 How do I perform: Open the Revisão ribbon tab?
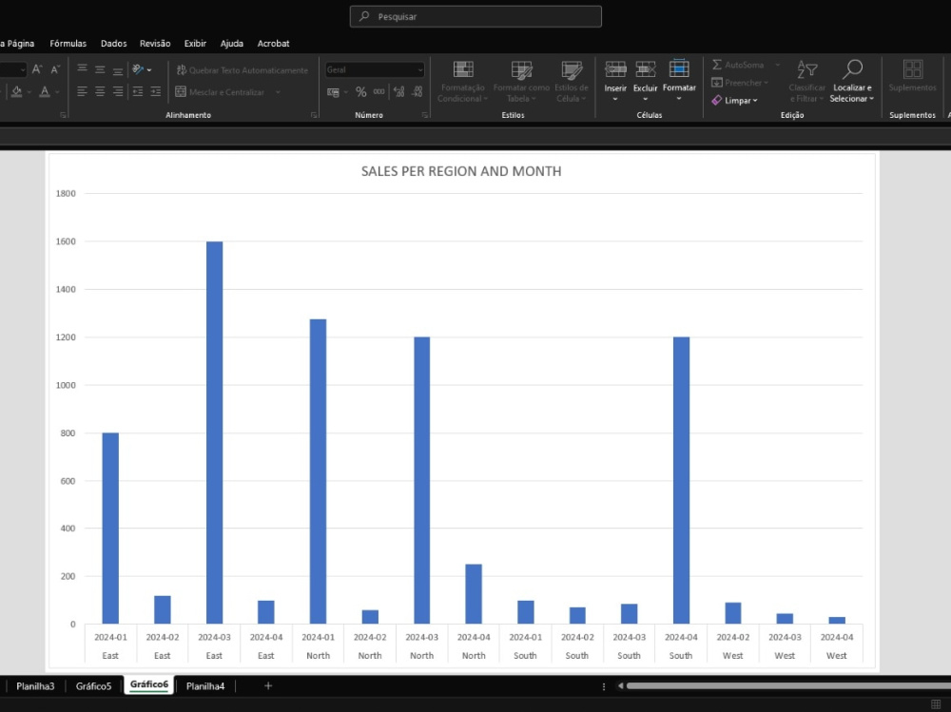tap(155, 44)
